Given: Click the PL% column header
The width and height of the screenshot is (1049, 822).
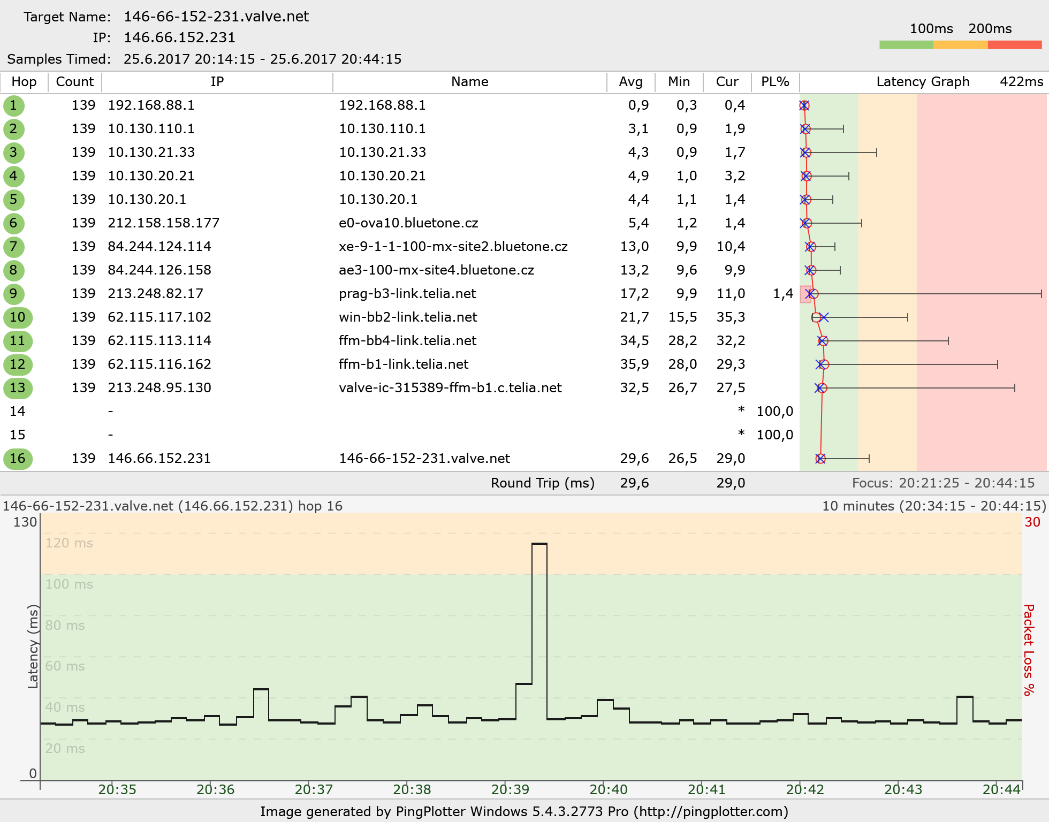Looking at the screenshot, I should pyautogui.click(x=775, y=82).
